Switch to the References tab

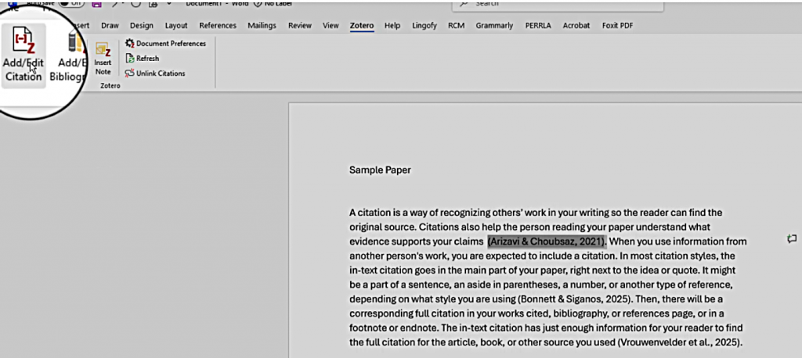click(x=218, y=26)
